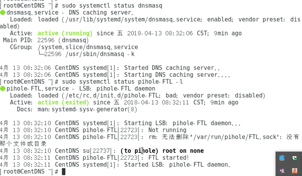Open Windows Security shield tray icon
Screen dimensions: 302x176
click(294, 158)
